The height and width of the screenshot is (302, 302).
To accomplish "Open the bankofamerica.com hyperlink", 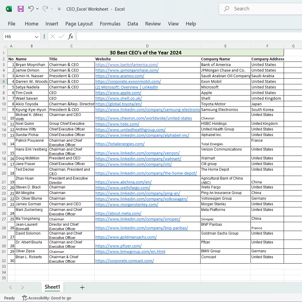I will [x=127, y=65].
